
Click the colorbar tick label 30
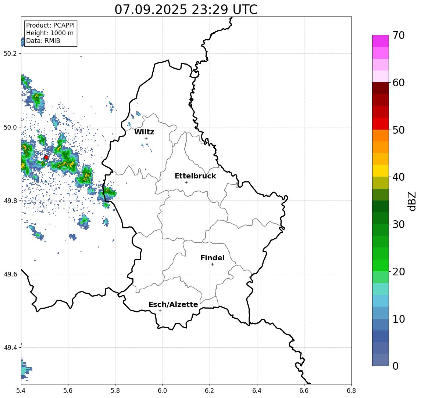tap(399, 224)
